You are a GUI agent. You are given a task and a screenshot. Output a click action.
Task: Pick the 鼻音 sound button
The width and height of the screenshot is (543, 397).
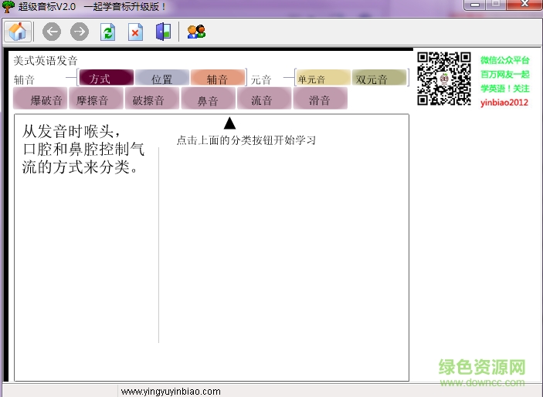(207, 99)
